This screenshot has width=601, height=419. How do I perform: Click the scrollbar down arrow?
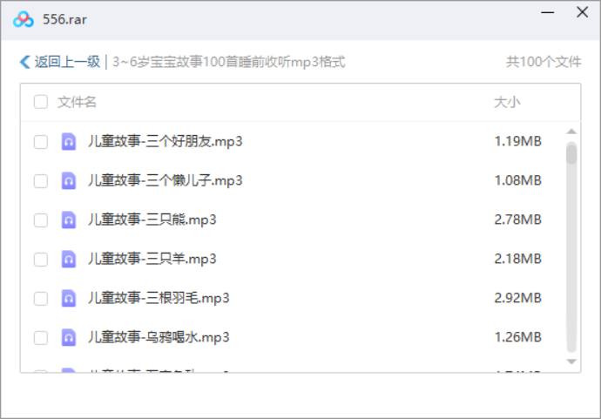pos(571,361)
